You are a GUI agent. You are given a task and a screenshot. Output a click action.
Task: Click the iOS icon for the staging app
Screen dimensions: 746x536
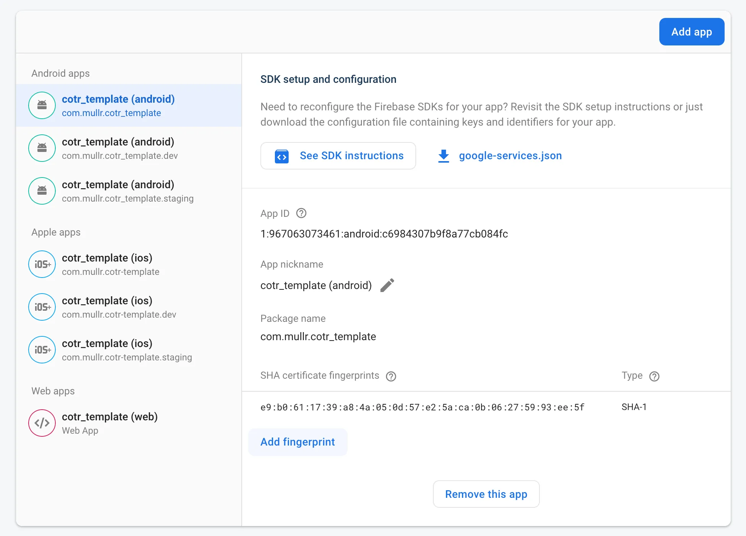(x=42, y=350)
